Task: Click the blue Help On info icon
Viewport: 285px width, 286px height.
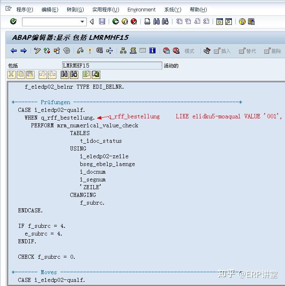Action: pyautogui.click(x=153, y=50)
